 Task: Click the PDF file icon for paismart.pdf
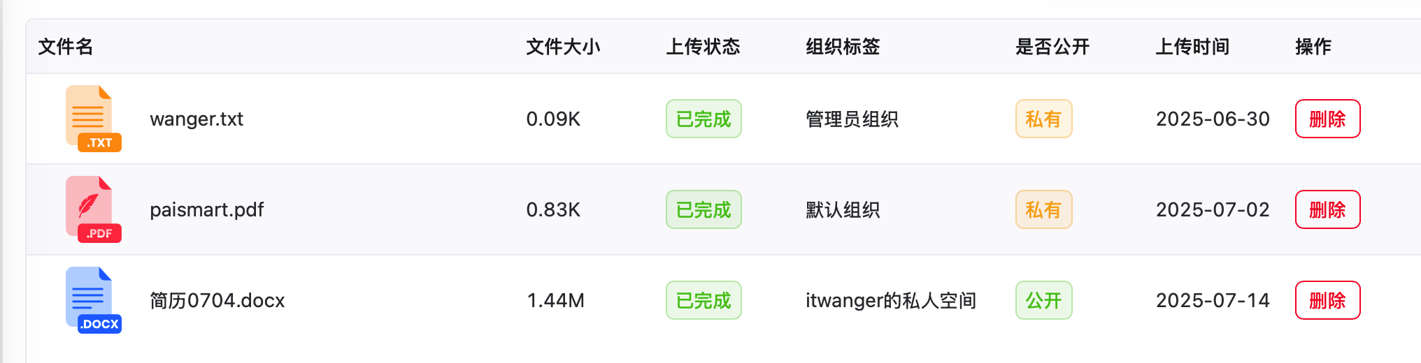pos(94,209)
